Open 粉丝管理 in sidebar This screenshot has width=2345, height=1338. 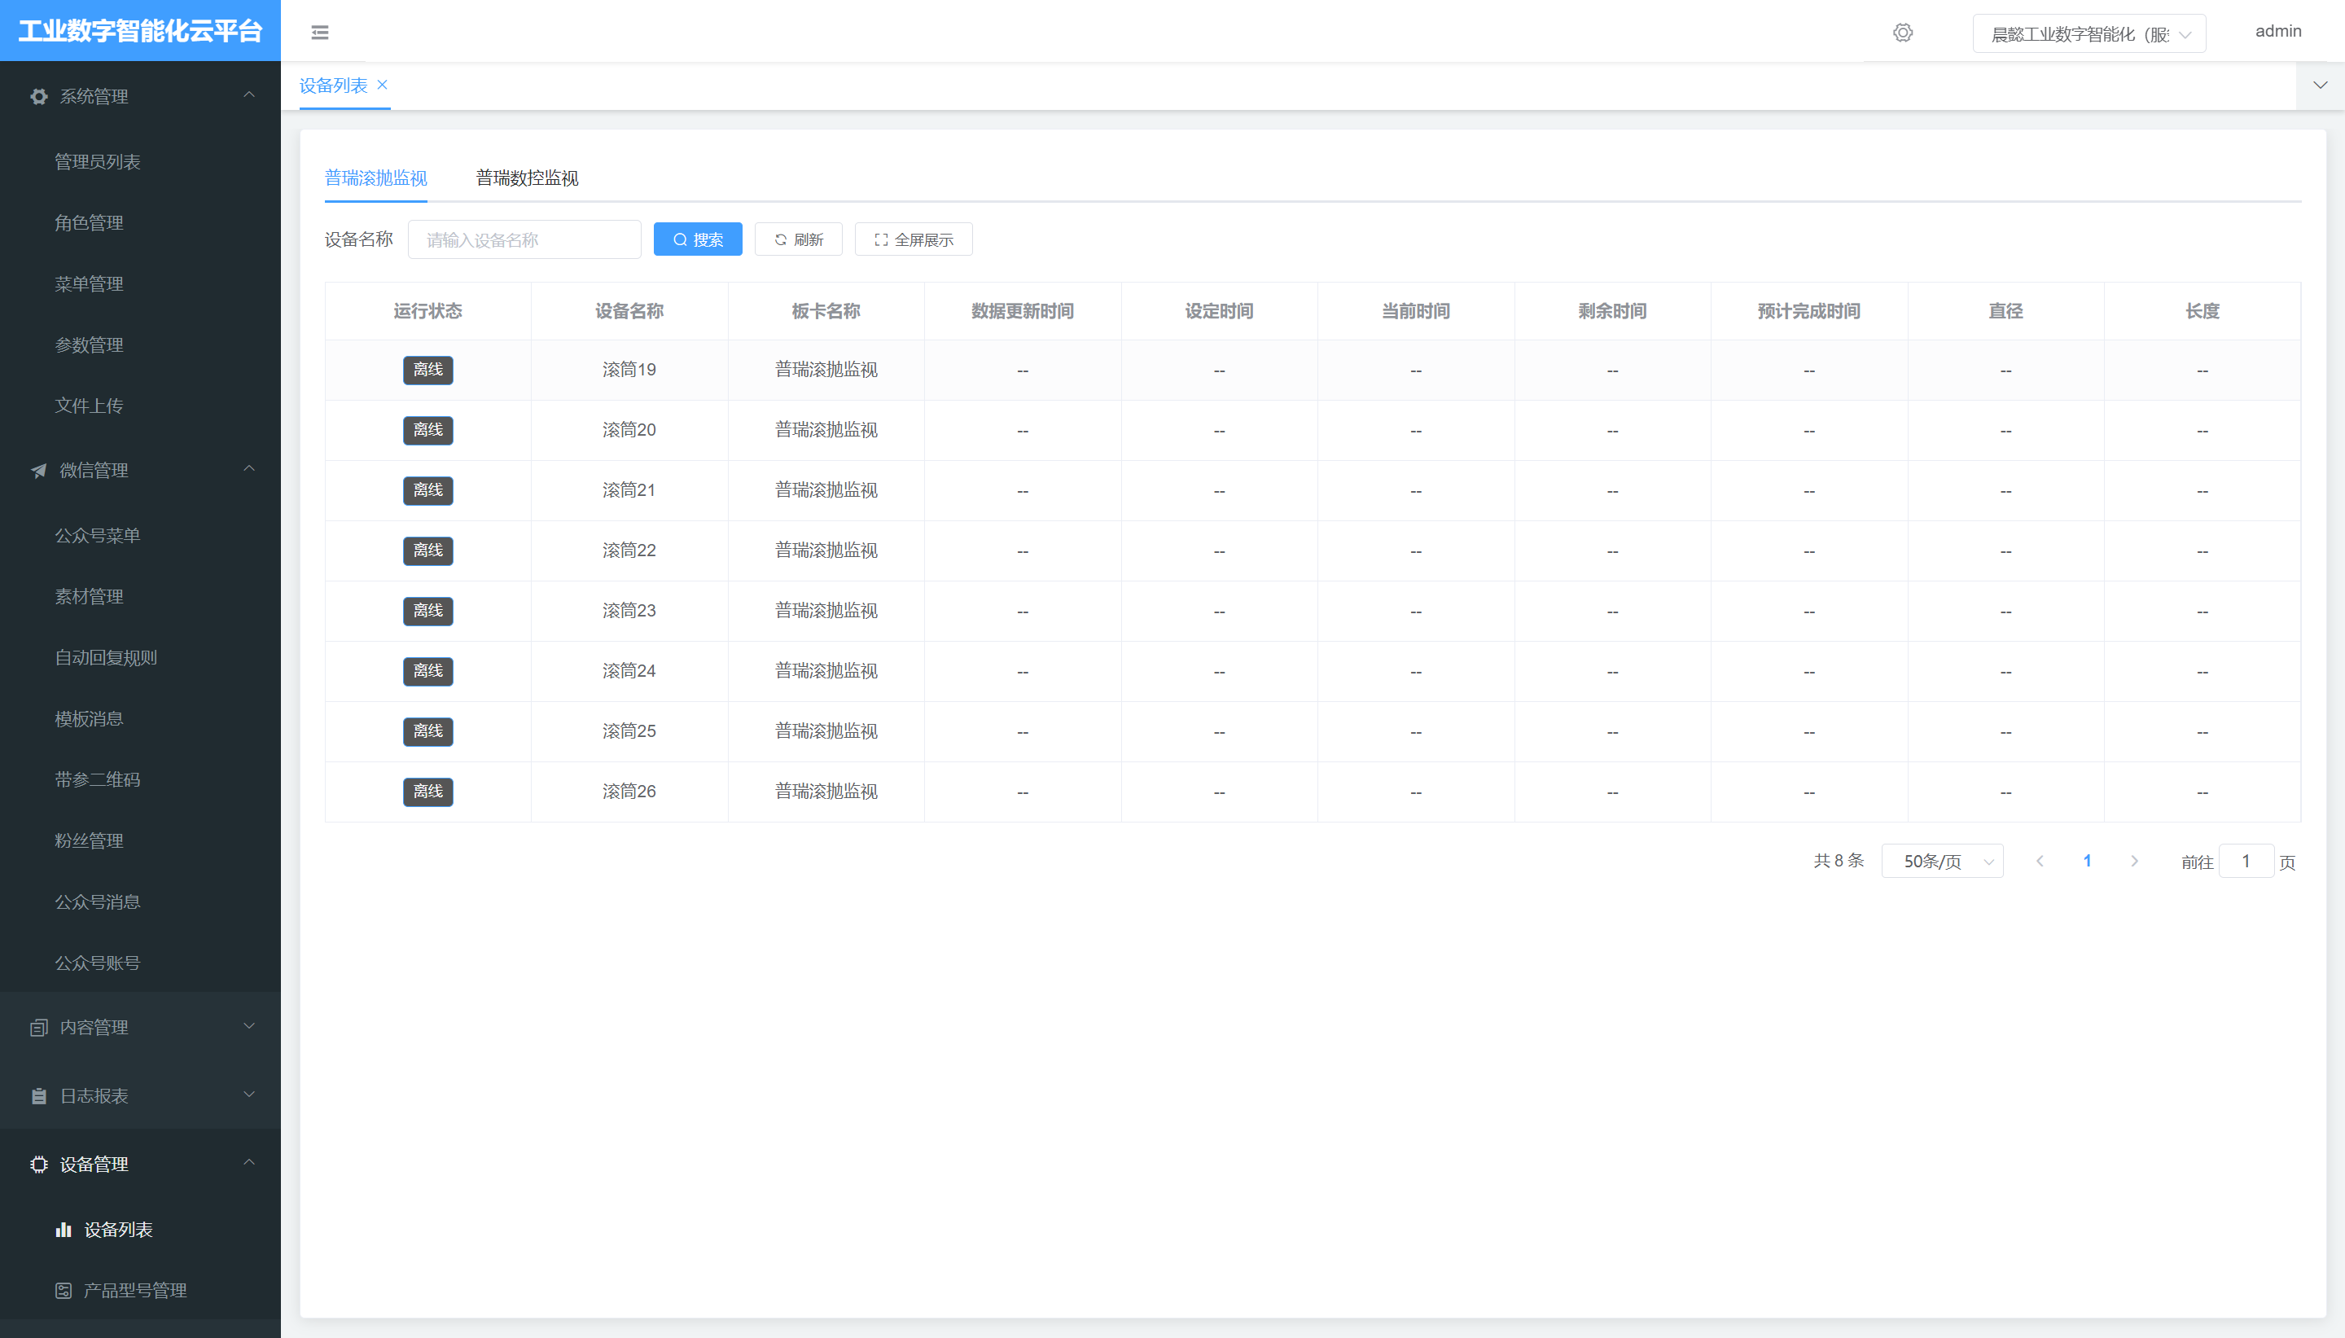89,841
